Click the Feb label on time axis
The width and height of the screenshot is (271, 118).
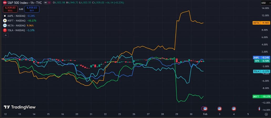[205, 114]
